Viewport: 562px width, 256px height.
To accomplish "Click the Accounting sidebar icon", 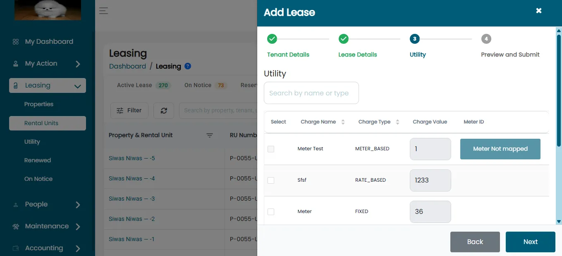I will pyautogui.click(x=16, y=248).
